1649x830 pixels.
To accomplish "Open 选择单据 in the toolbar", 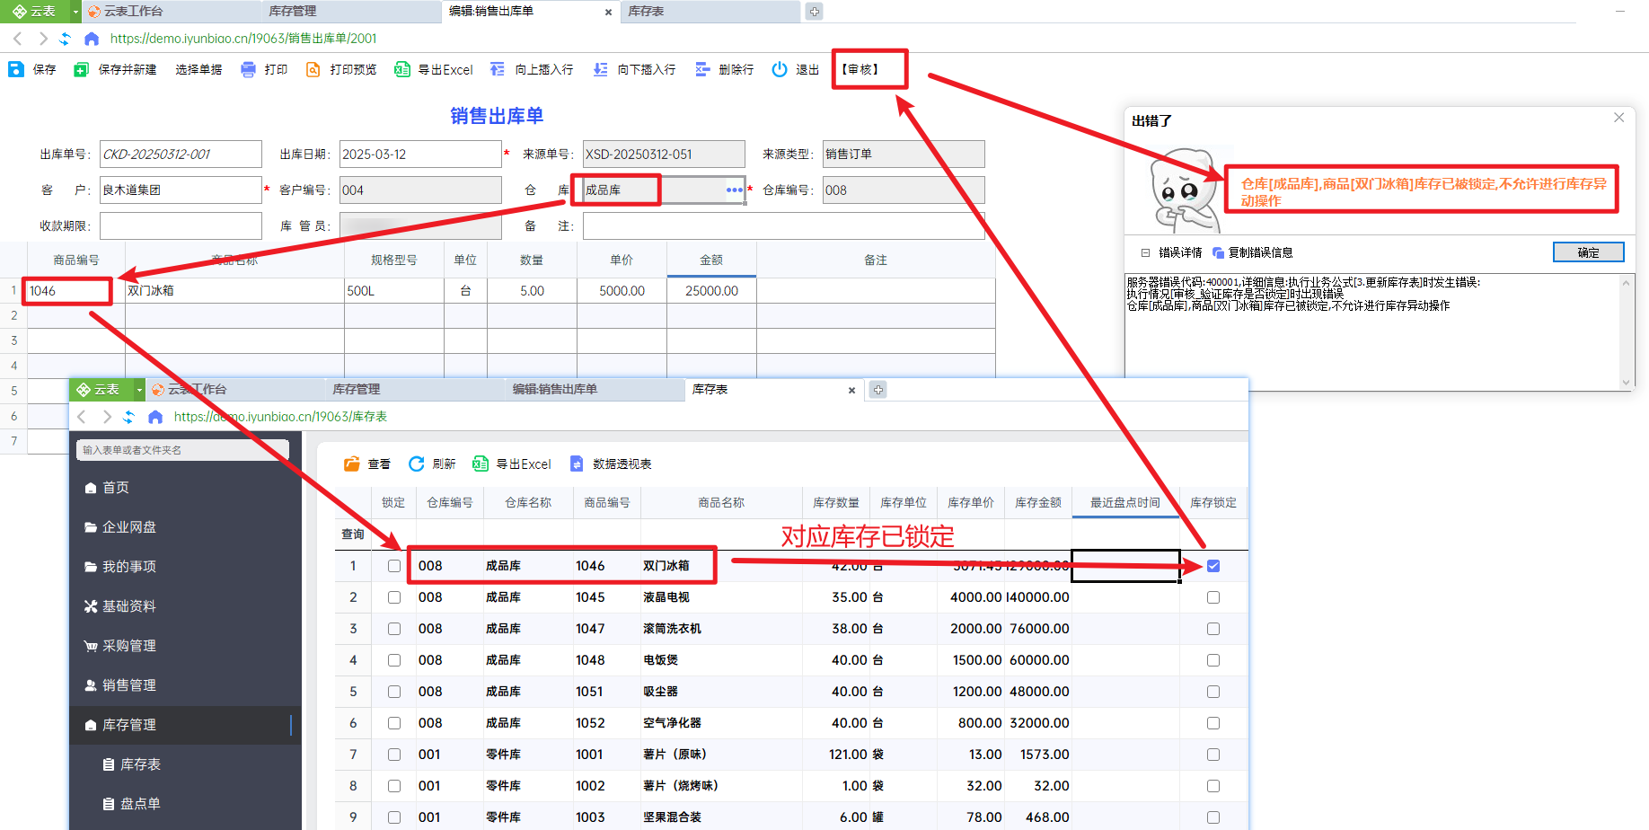I will [198, 69].
